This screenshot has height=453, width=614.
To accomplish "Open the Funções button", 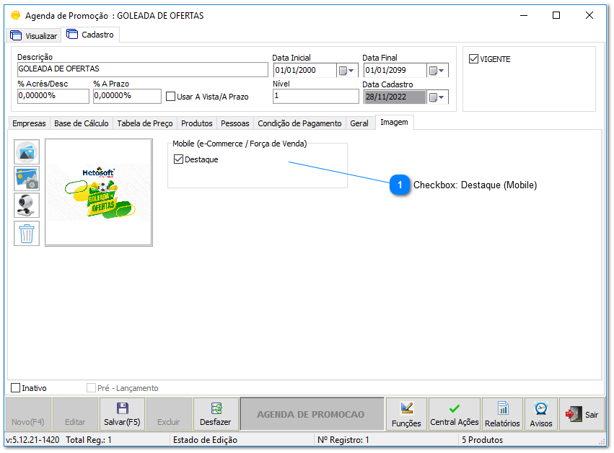I will point(406,415).
